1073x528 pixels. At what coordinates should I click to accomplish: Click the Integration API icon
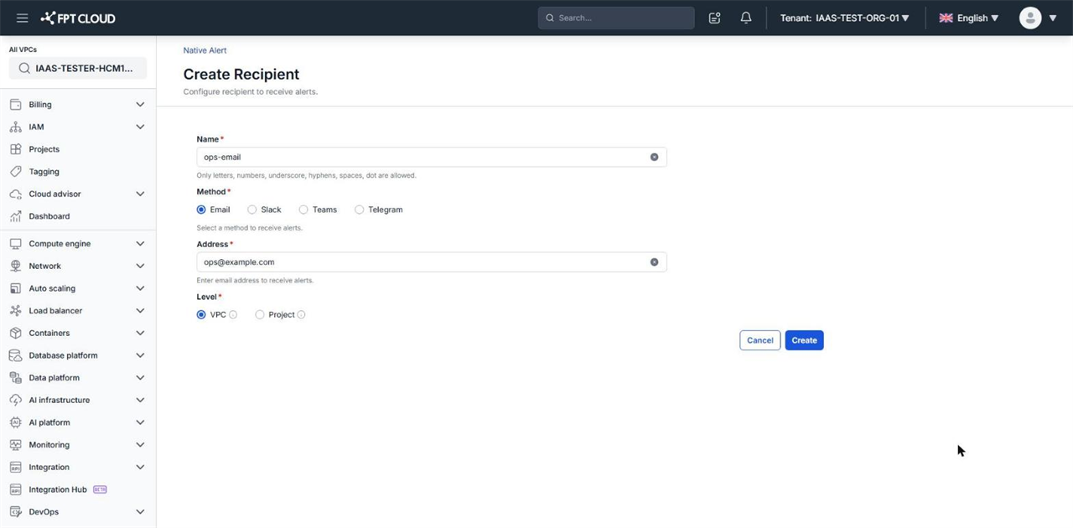coord(15,467)
